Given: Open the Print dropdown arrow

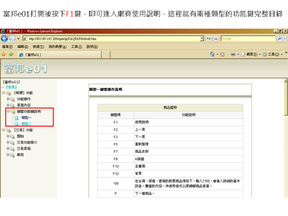Looking at the screenshot, I should point(238,54).
